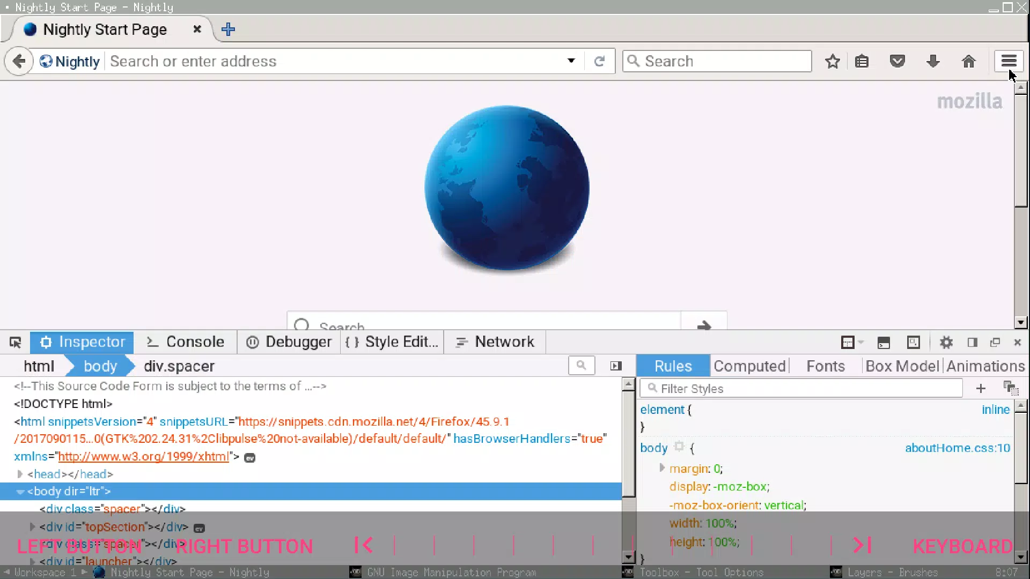This screenshot has width=1030, height=579.
Task: Open the aboutHome.css:10 source link
Action: (x=958, y=448)
